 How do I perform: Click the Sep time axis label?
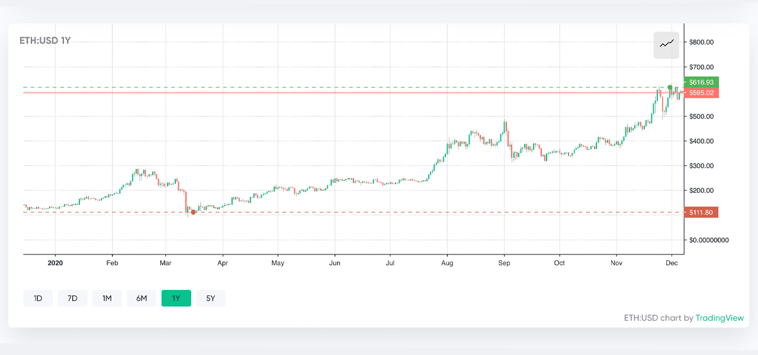[504, 262]
